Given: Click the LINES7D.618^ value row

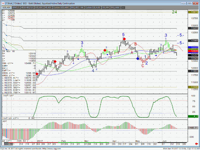Looking at the screenshot, I should tap(19, 90).
